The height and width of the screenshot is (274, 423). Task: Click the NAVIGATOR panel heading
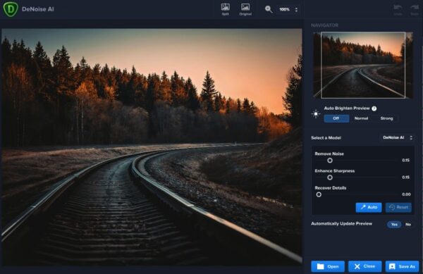324,25
